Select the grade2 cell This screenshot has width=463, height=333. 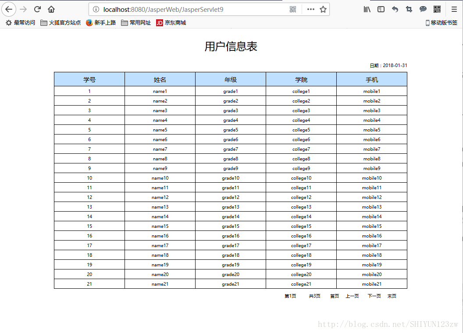tap(231, 101)
